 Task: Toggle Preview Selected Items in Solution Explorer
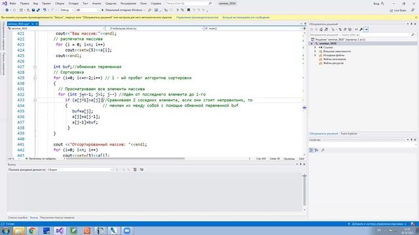click(x=366, y=29)
